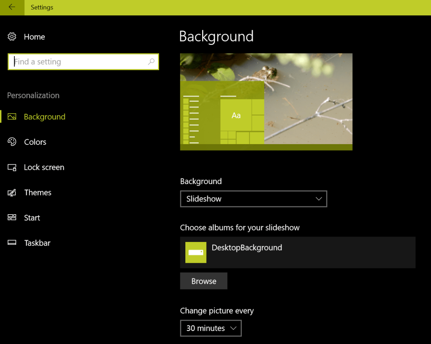Click the Colors palette icon
Image resolution: width=431 pixels, height=344 pixels.
click(x=12, y=142)
